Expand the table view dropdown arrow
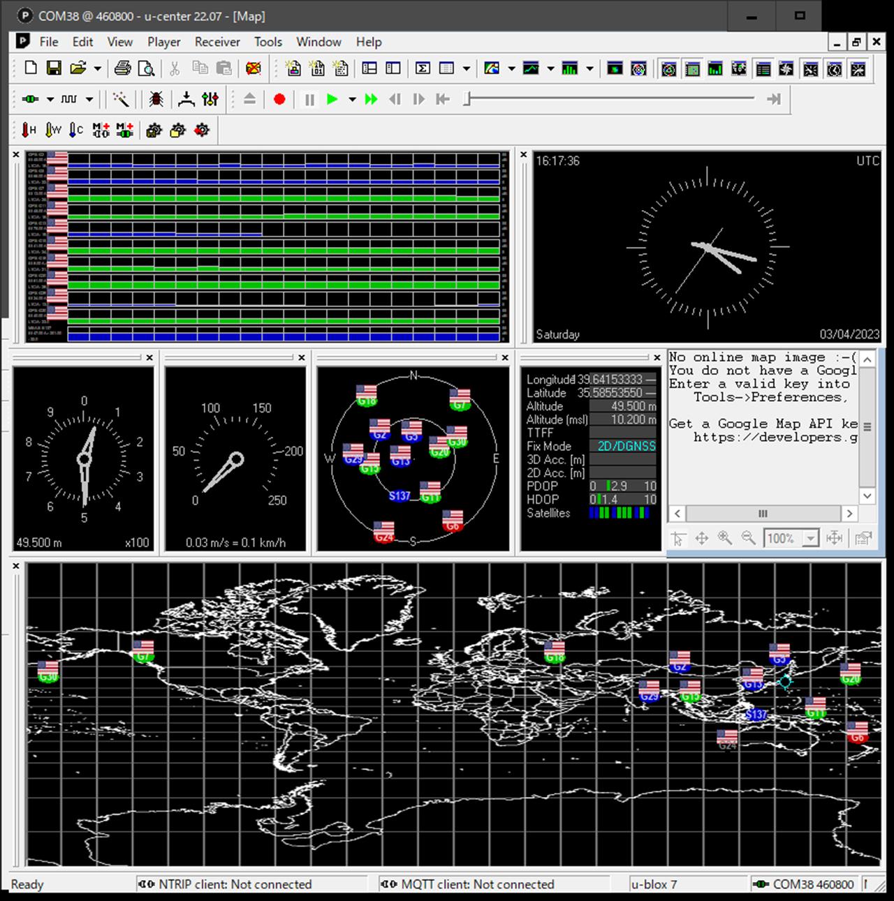The height and width of the screenshot is (901, 894). pyautogui.click(x=466, y=68)
